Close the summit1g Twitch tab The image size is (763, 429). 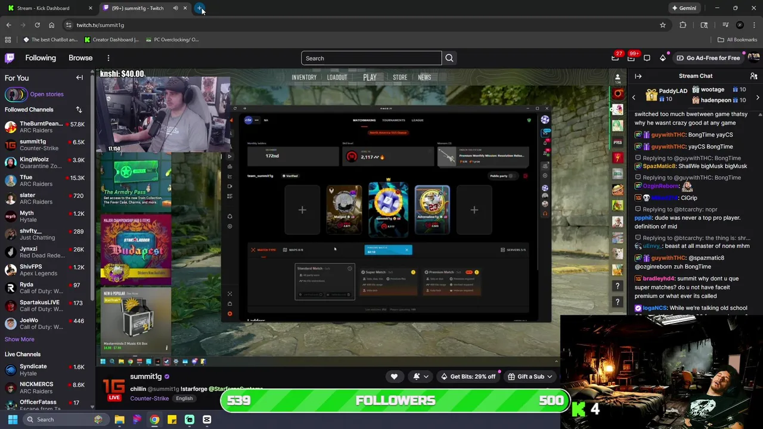click(185, 8)
